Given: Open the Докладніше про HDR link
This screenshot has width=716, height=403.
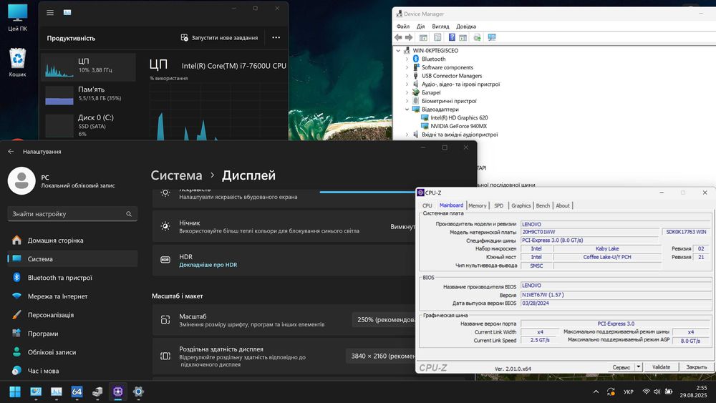Looking at the screenshot, I should point(208,265).
